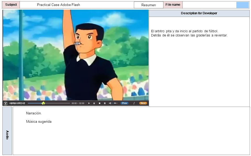Click the empty File name field
The image size is (251, 156).
point(209,5)
